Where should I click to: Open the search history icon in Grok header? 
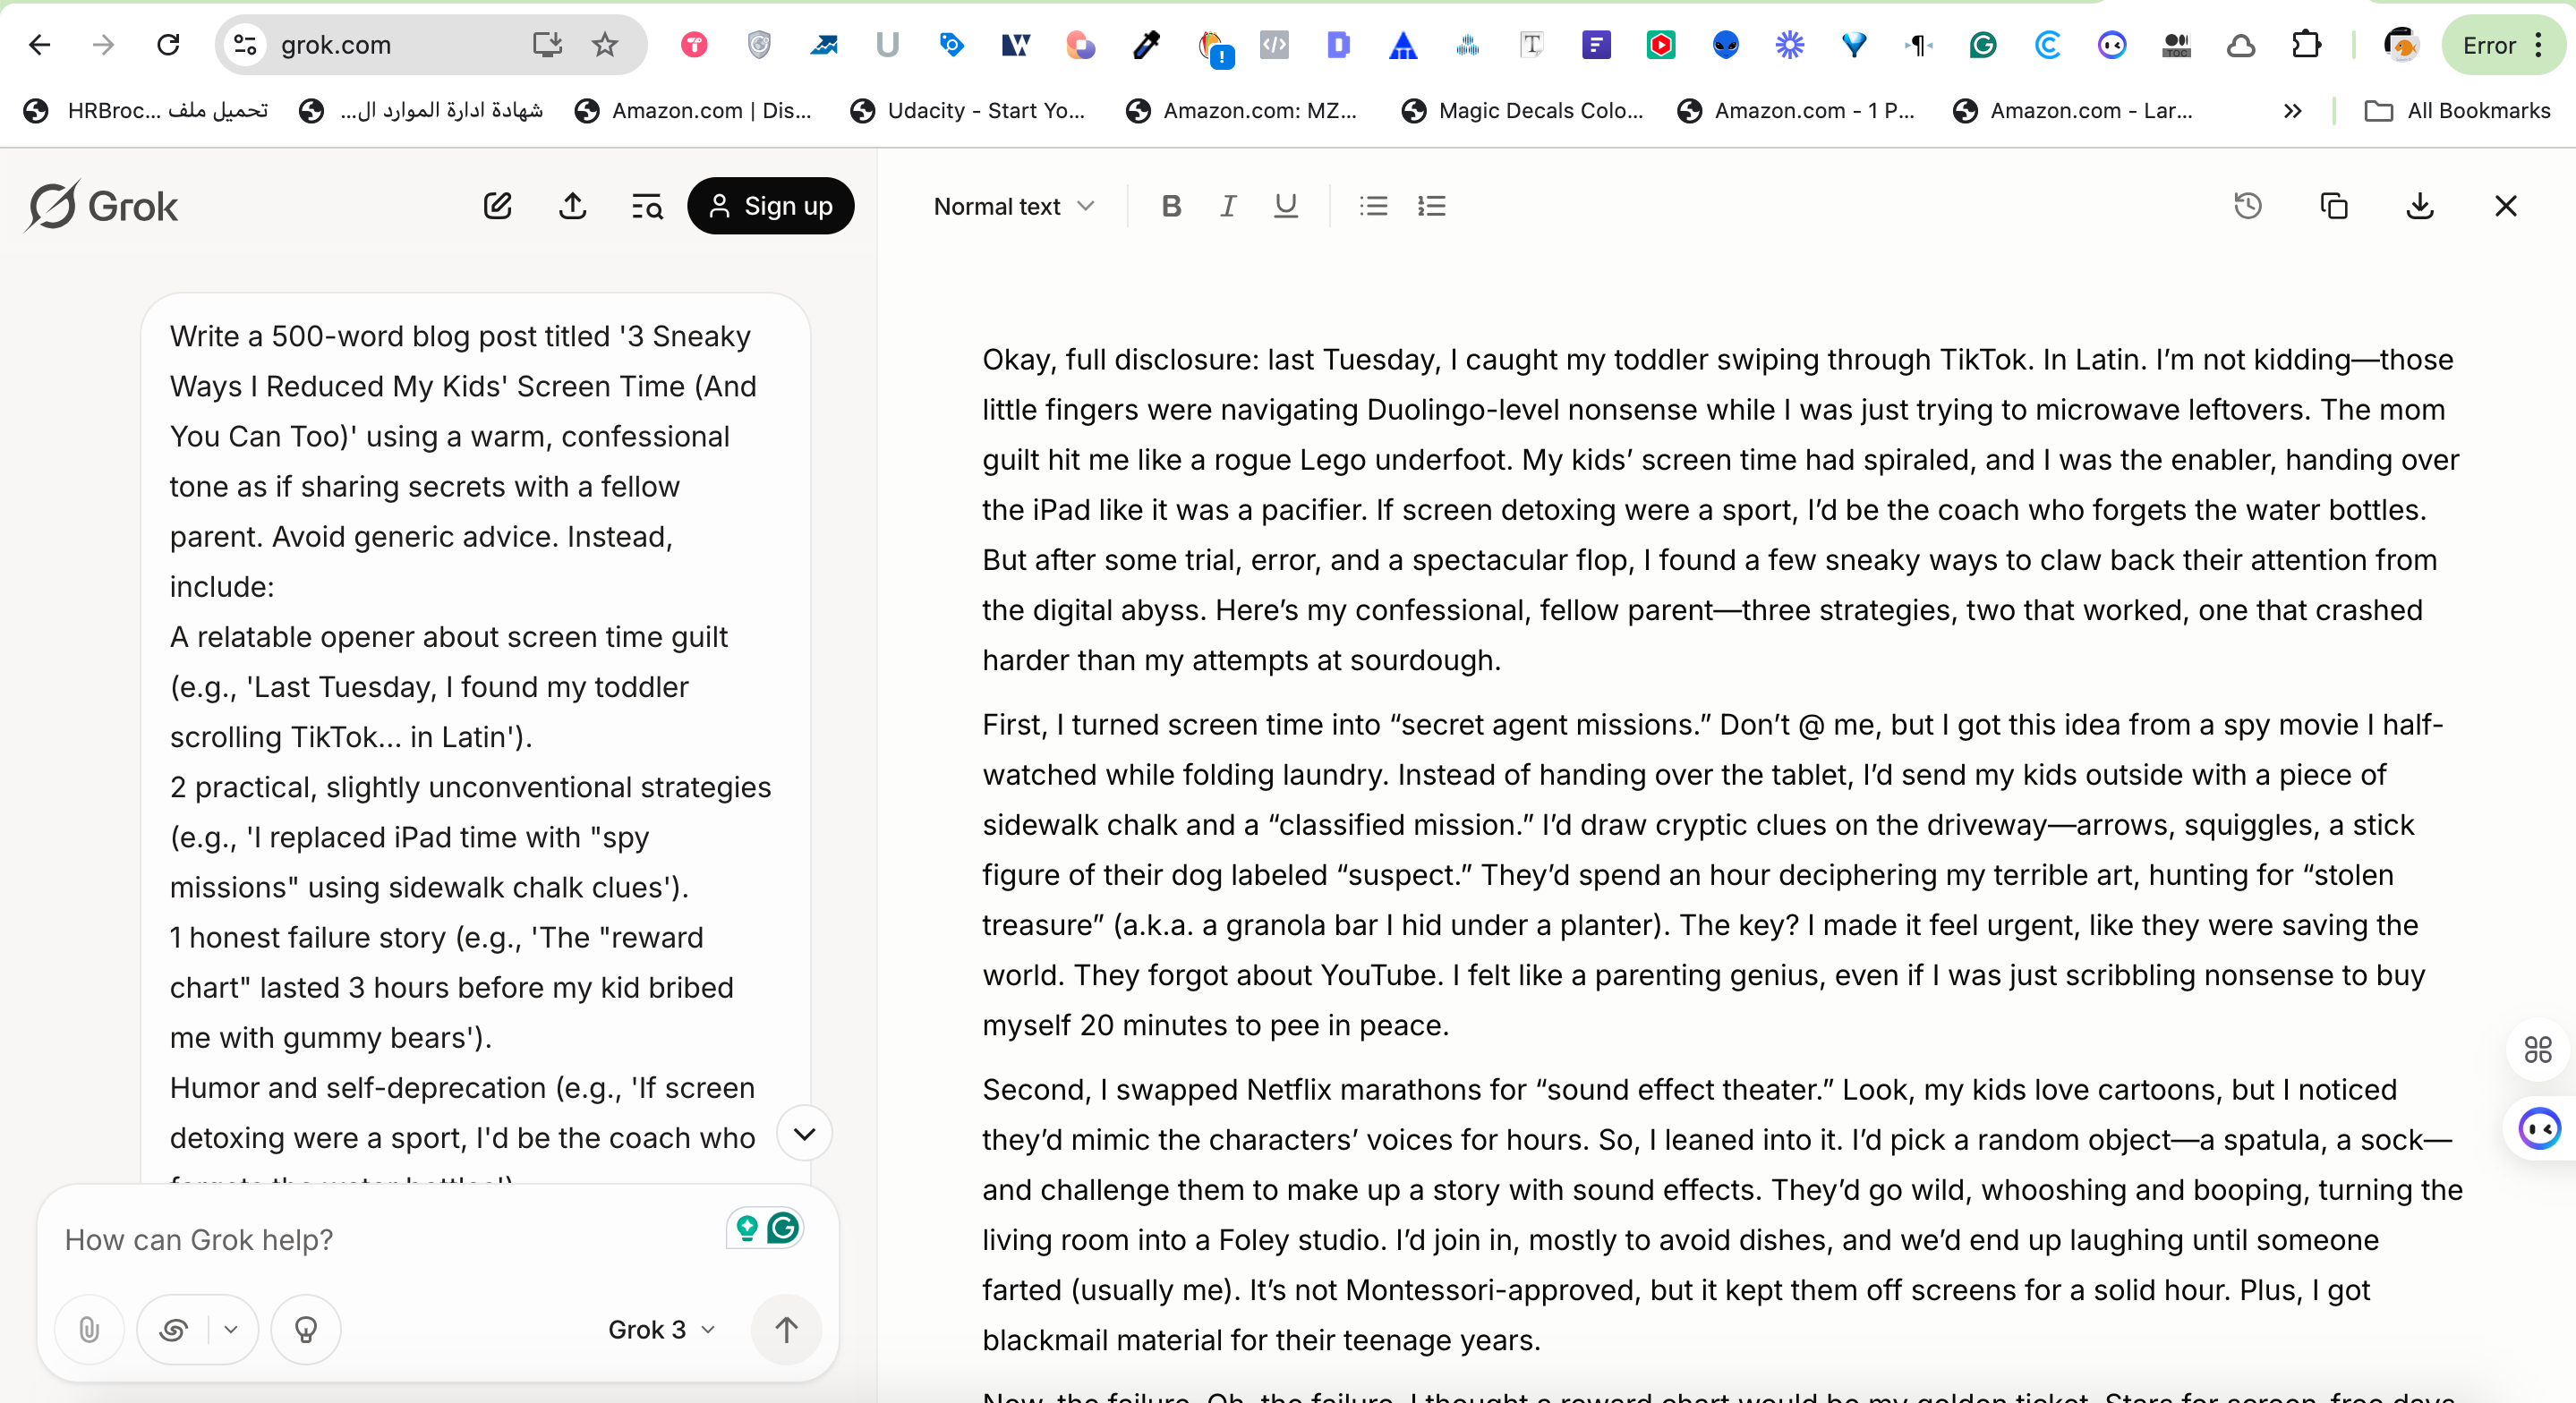pos(647,207)
